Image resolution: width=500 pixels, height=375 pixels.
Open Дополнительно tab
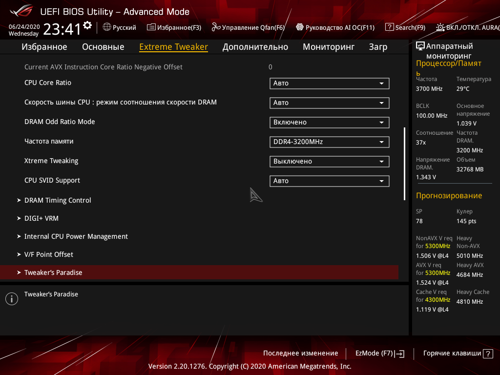pos(255,47)
